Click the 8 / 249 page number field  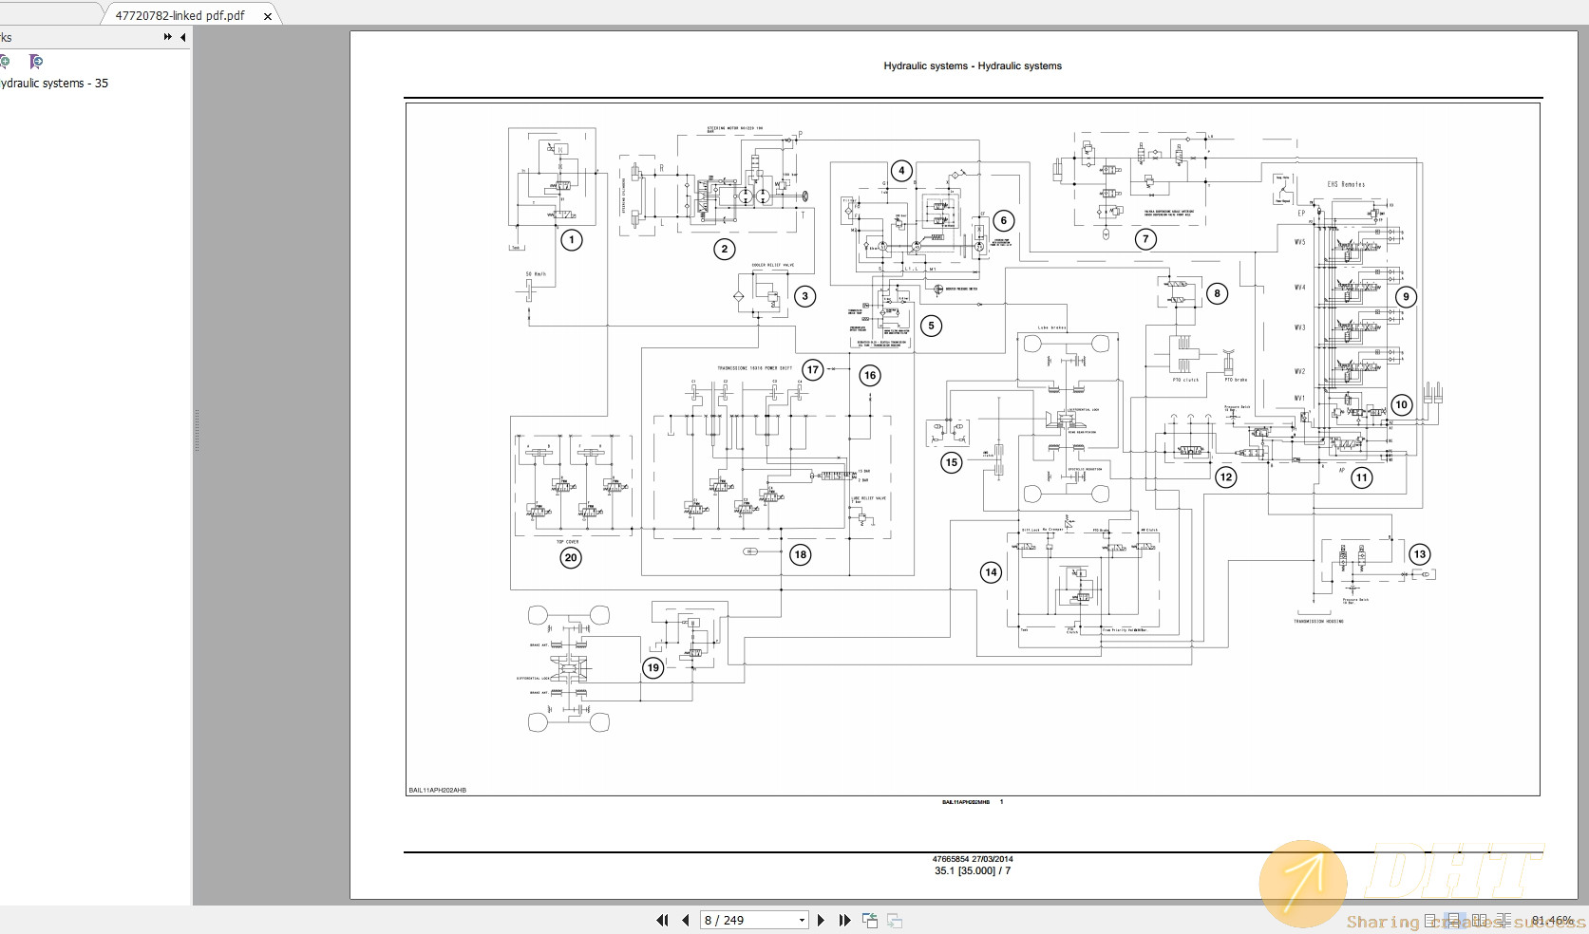746,920
